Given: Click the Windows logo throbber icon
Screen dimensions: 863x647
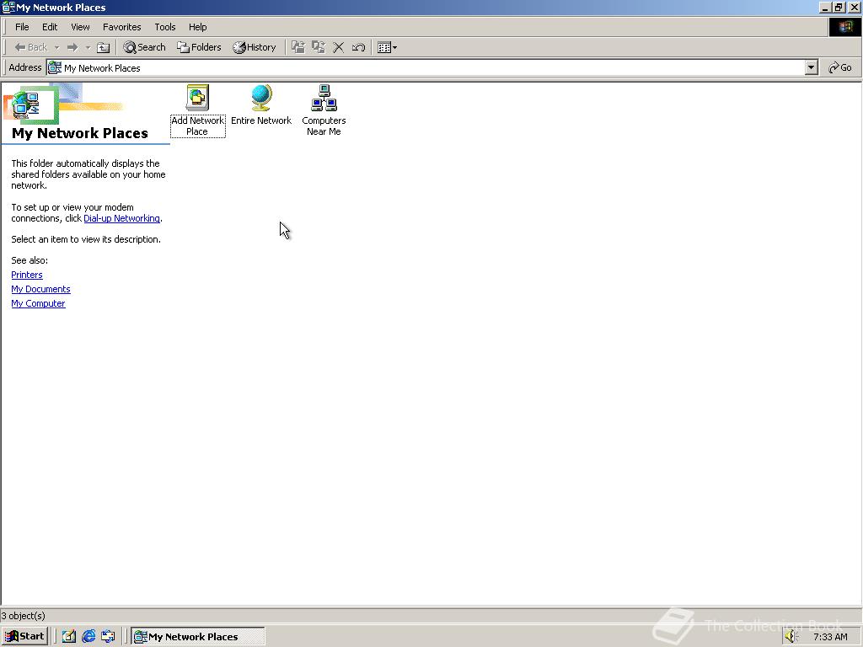Looking at the screenshot, I should coord(844,27).
